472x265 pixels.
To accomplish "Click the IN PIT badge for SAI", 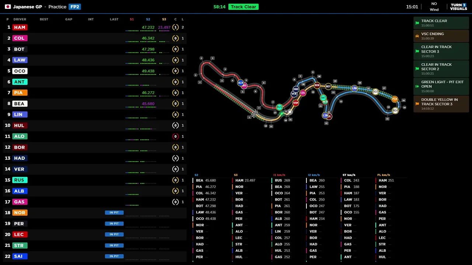I will pos(114,256).
